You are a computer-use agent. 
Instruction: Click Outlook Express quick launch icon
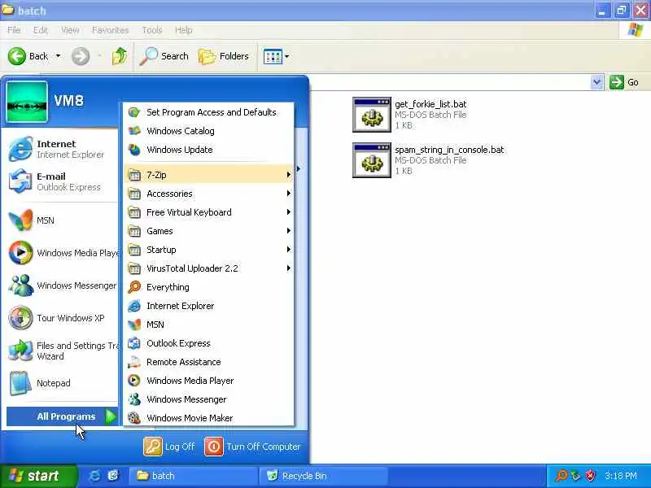coord(113,476)
